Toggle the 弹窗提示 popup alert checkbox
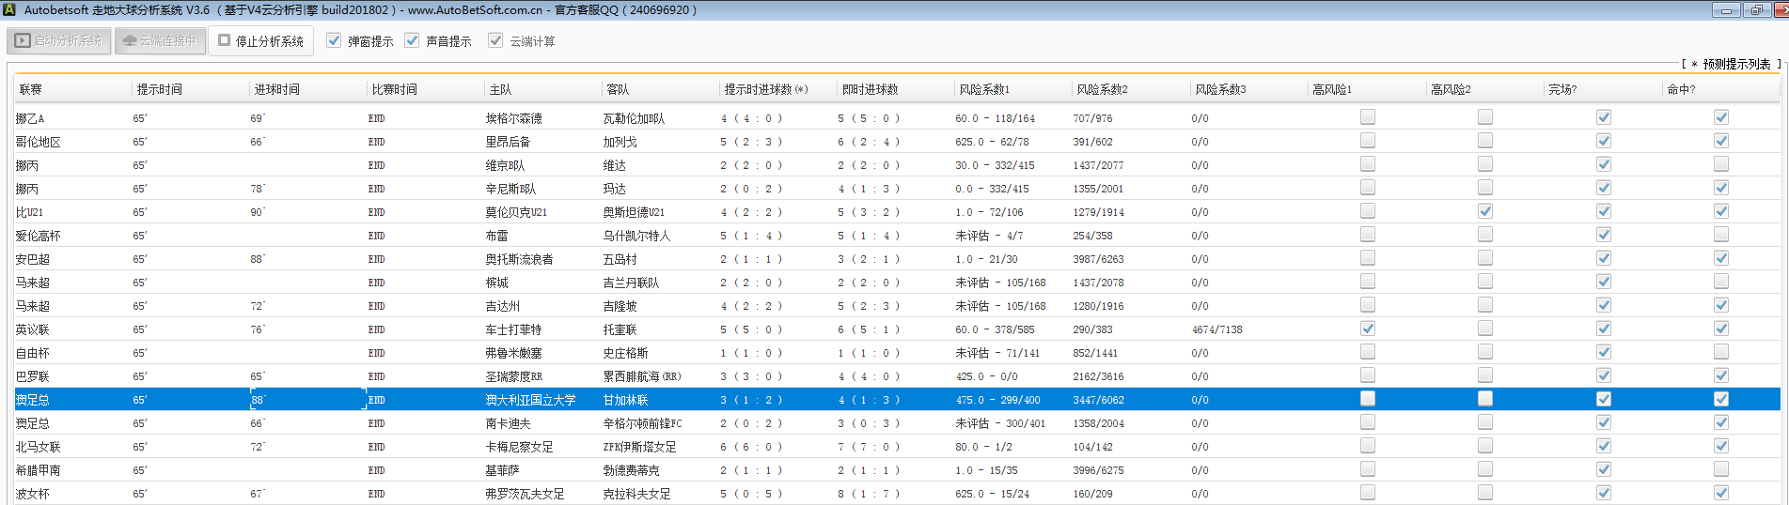The height and width of the screenshot is (505, 1789). [x=334, y=40]
